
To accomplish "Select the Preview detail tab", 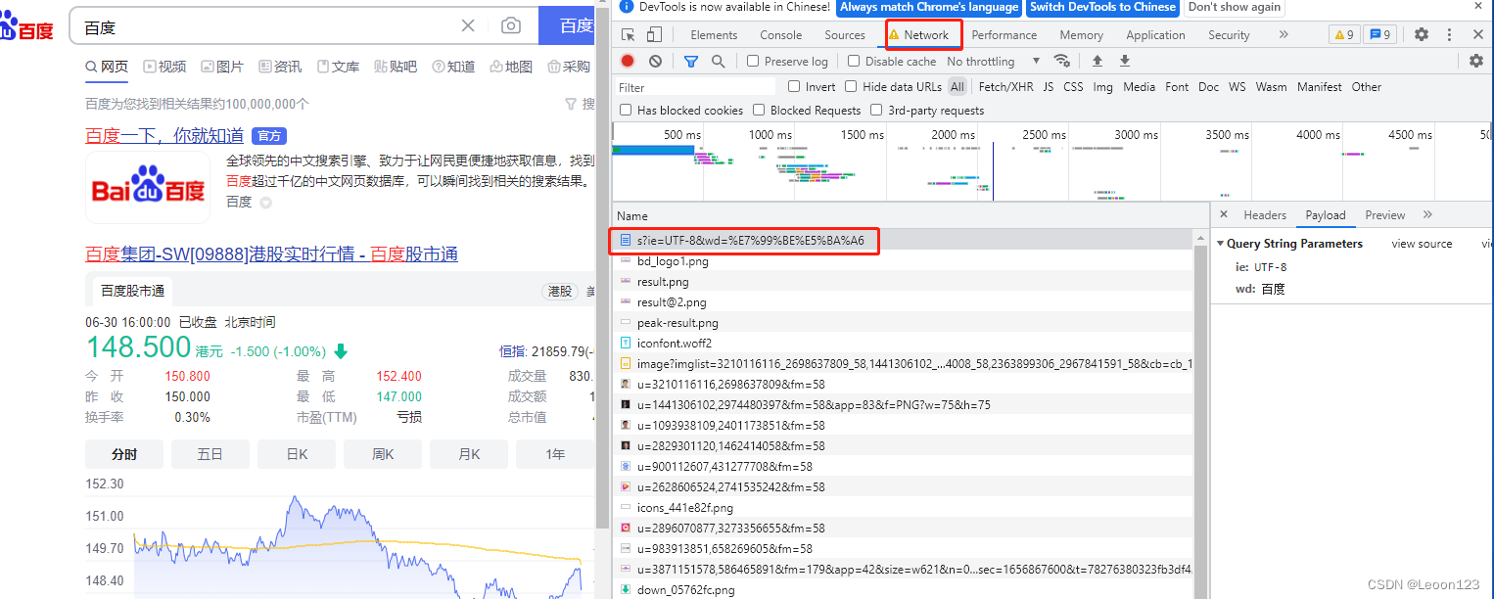I will pos(1384,214).
